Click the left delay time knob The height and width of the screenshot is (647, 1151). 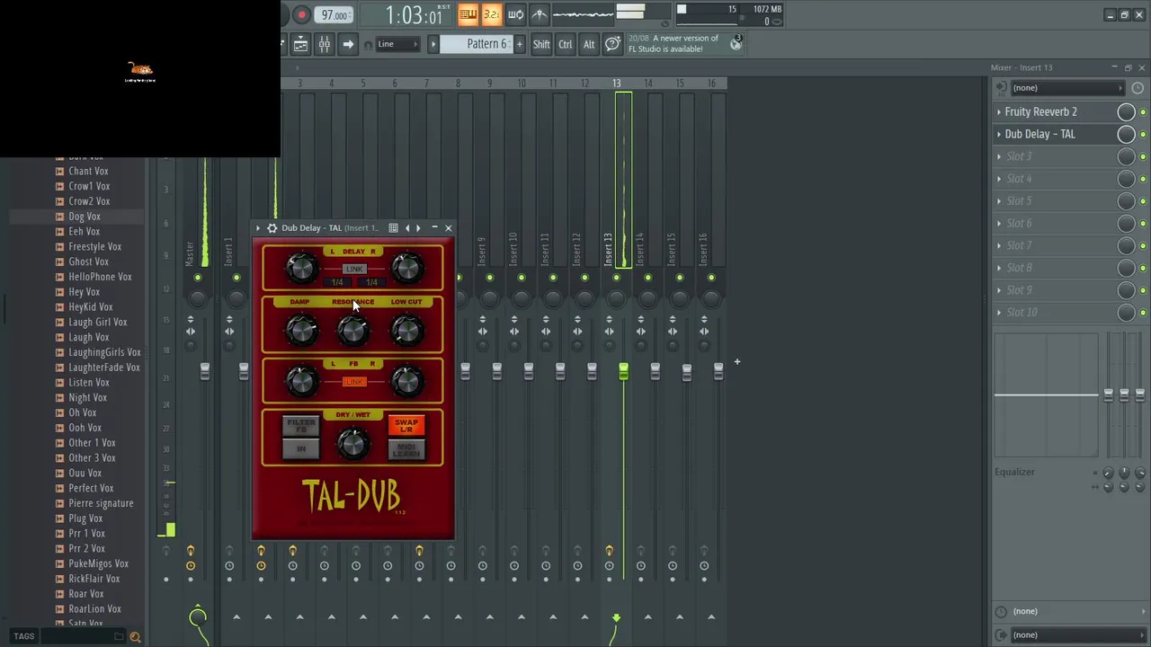(x=302, y=267)
